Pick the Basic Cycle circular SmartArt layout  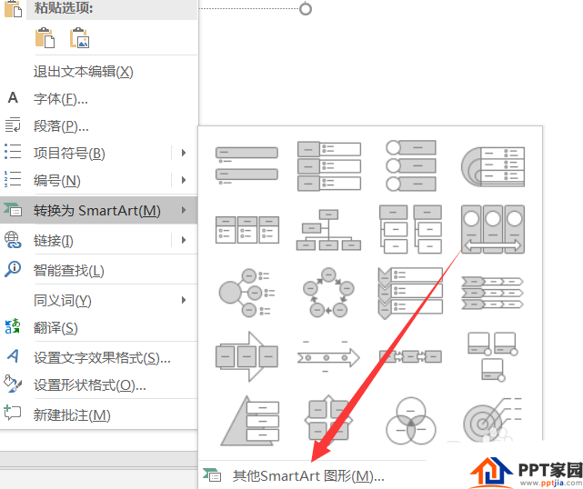point(328,293)
